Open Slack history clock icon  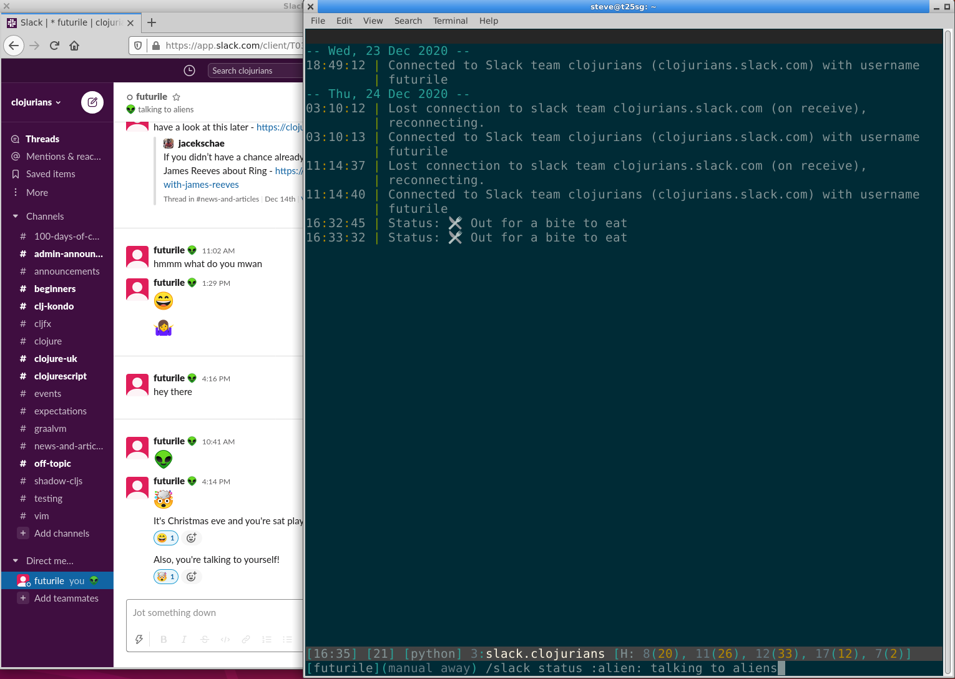pyautogui.click(x=189, y=71)
